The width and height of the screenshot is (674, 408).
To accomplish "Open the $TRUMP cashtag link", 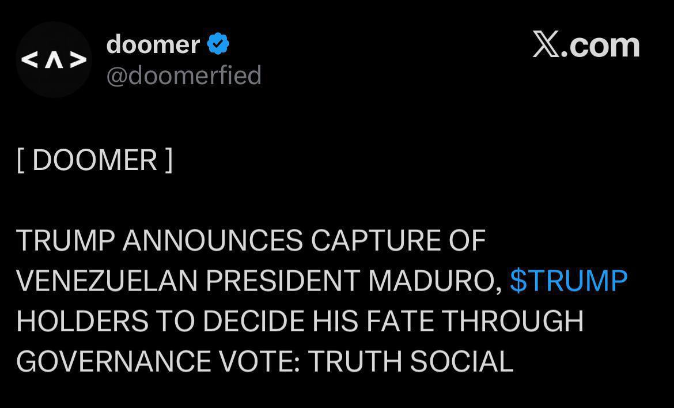I will (569, 281).
